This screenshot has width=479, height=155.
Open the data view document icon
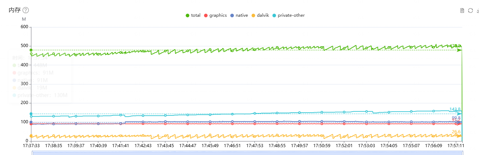tap(462, 10)
